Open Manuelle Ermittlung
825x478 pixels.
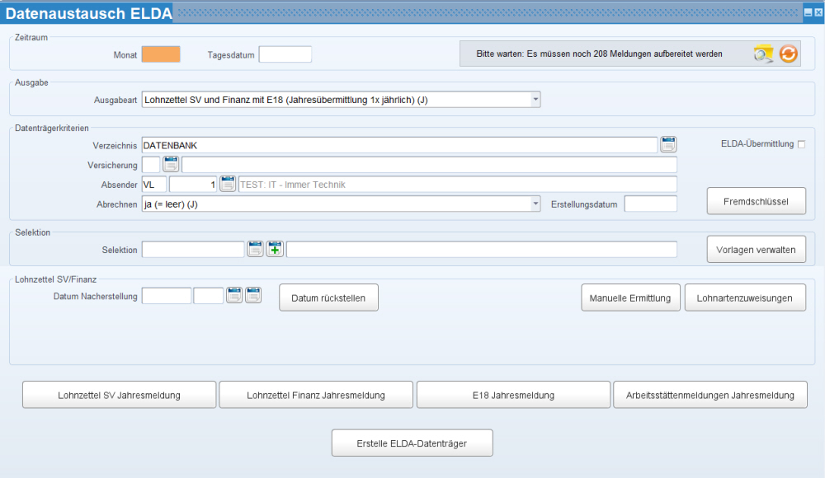pyautogui.click(x=630, y=298)
